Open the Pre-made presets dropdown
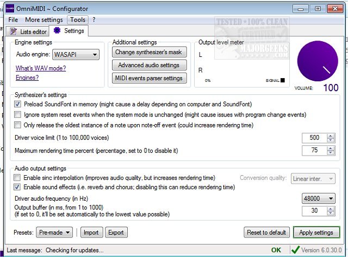This screenshot has width=348, height=257. point(54,233)
